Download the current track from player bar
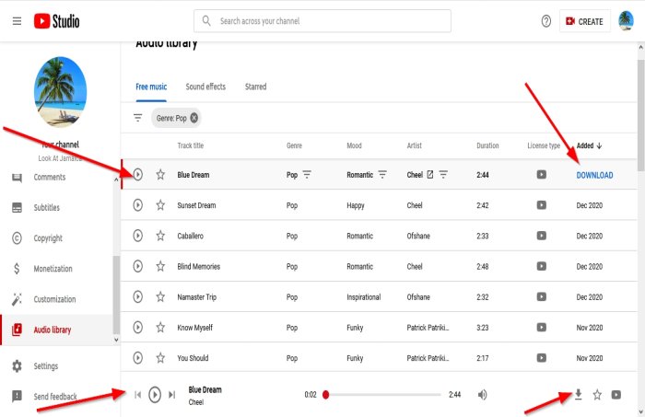645x417 pixels. pos(579,395)
